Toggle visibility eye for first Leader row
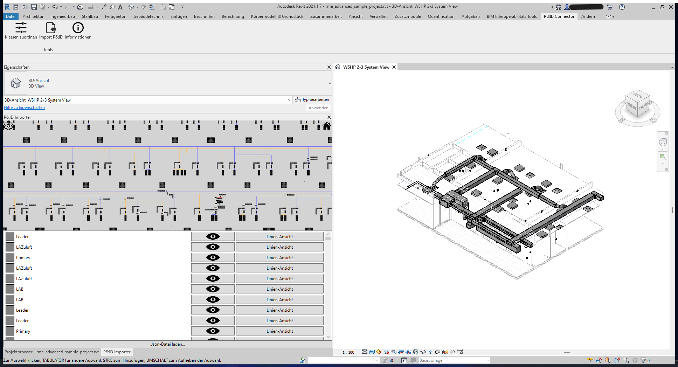 coord(213,237)
